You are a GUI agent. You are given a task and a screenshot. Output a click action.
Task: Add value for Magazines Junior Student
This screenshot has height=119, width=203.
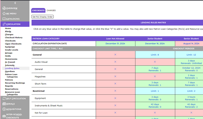click(155, 76)
